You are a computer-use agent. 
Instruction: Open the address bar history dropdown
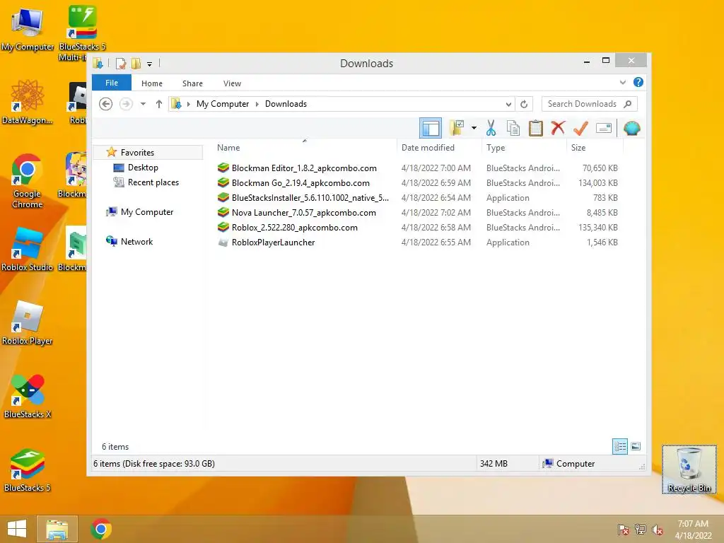[508, 105]
